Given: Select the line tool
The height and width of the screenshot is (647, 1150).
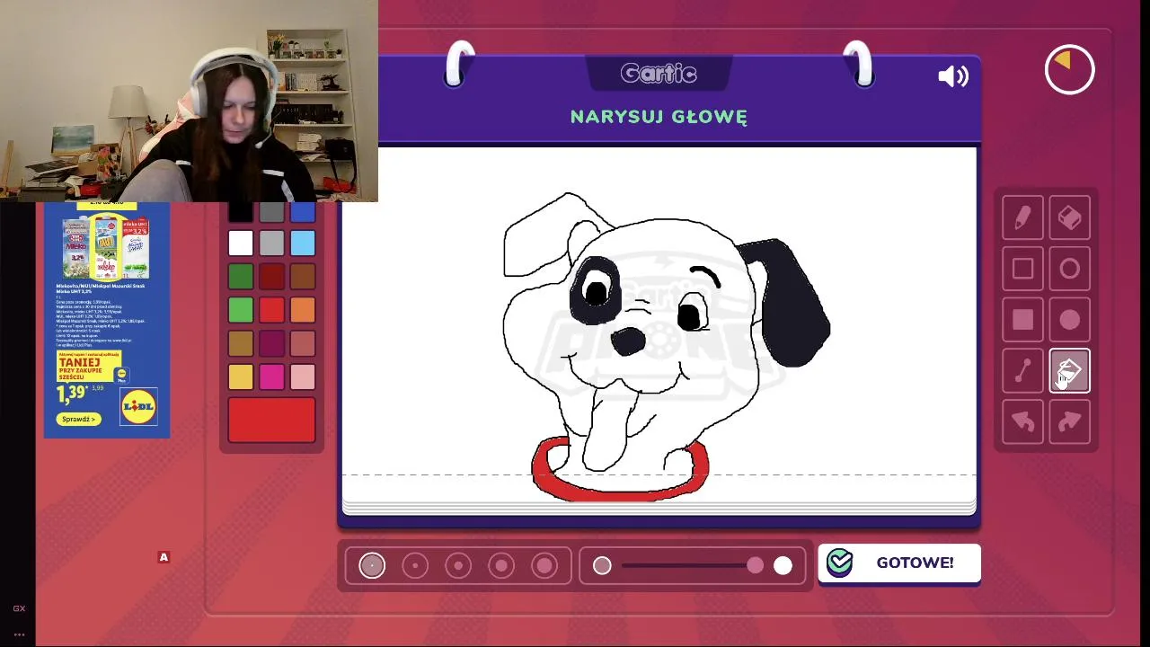Looking at the screenshot, I should (1022, 371).
